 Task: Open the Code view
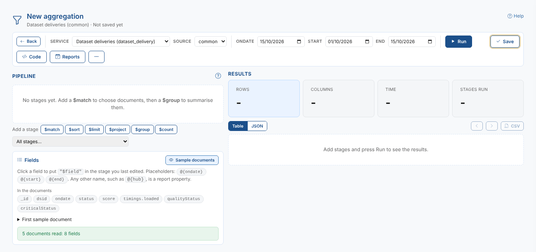coord(31,57)
